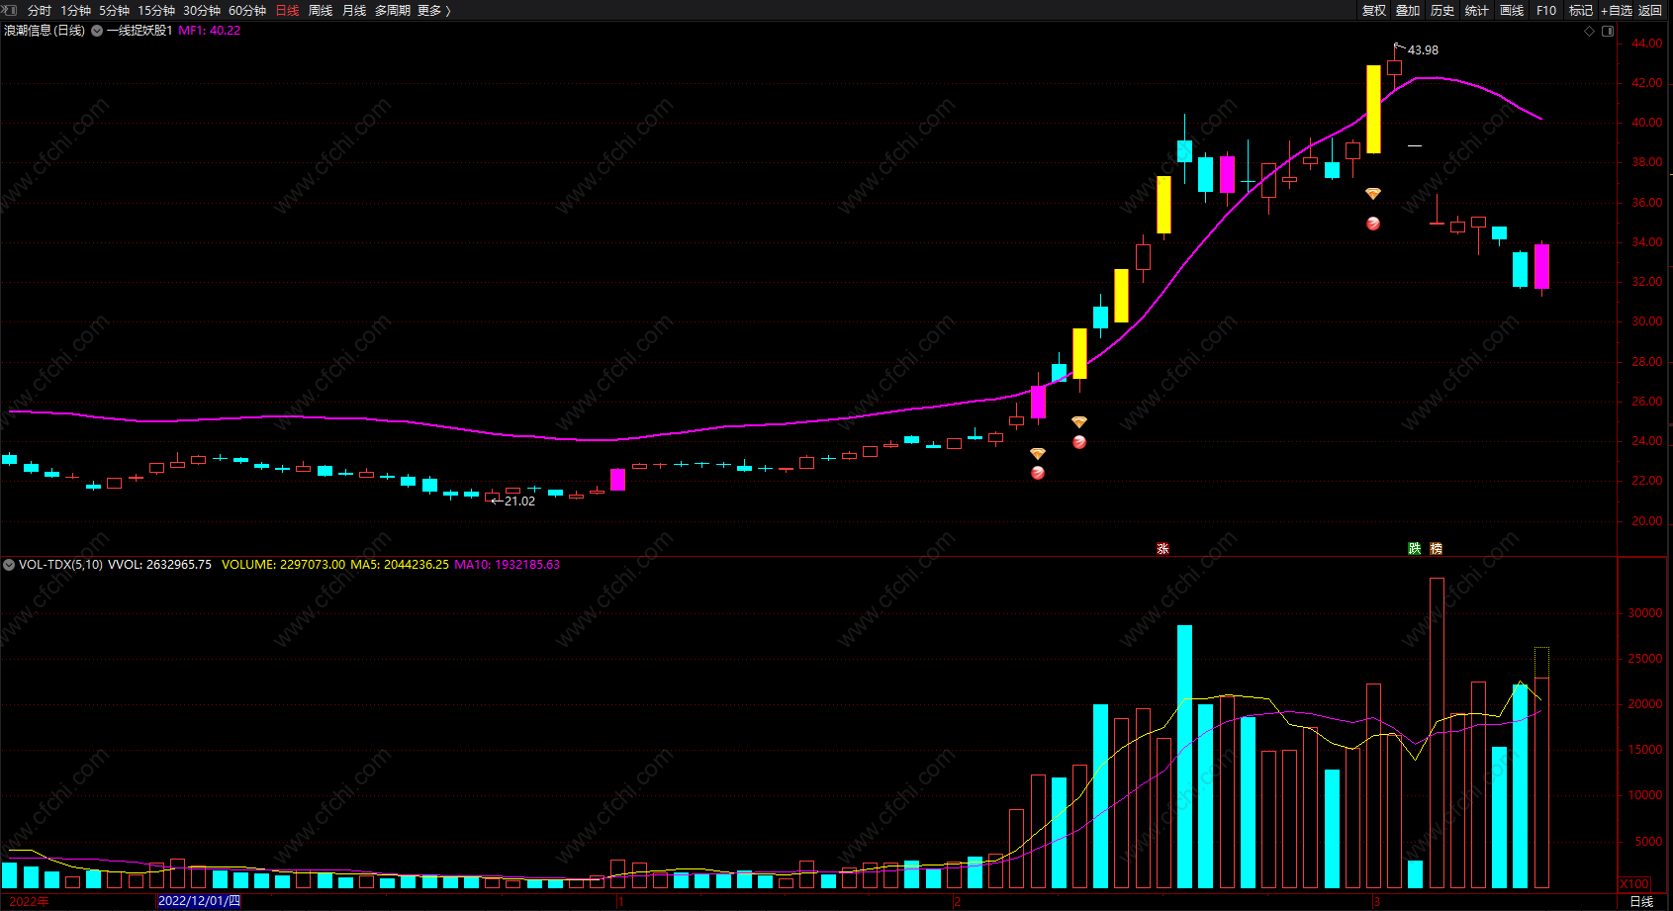Click the MA5: 2044236.25 volume label
The image size is (1673, 911).
tap(400, 565)
